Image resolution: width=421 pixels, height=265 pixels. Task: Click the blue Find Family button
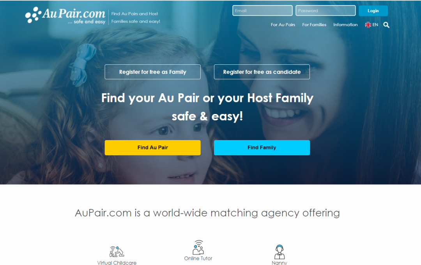pyautogui.click(x=262, y=148)
